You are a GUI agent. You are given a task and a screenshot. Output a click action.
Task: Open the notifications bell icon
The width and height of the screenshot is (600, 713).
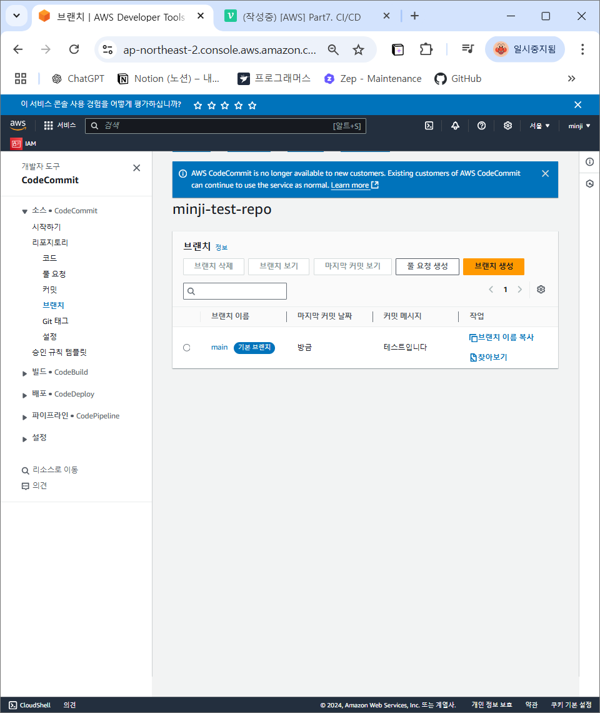(455, 126)
